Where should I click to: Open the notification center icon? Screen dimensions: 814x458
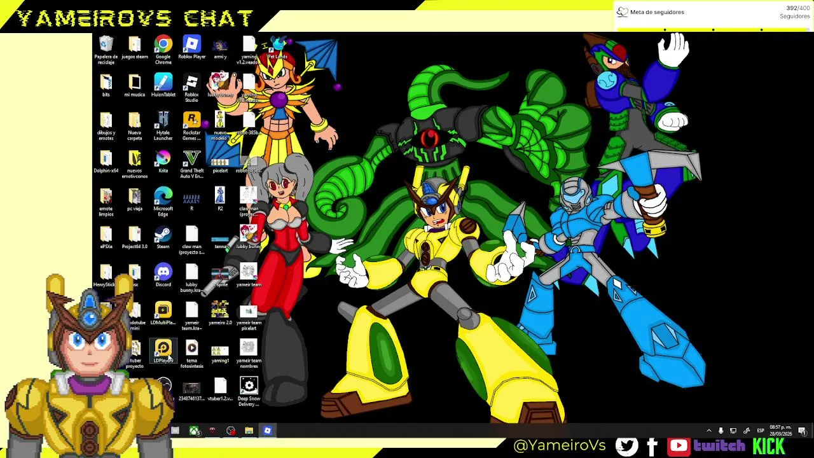click(x=803, y=431)
